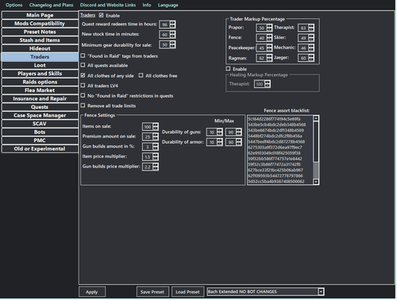Adjust Quest reward redeem time stepper
Screen dimensions: 397x300
click(172, 25)
